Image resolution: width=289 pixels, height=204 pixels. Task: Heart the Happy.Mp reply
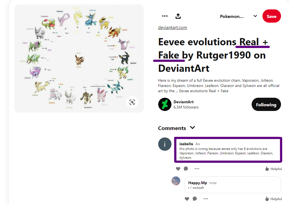pyautogui.click(x=187, y=198)
